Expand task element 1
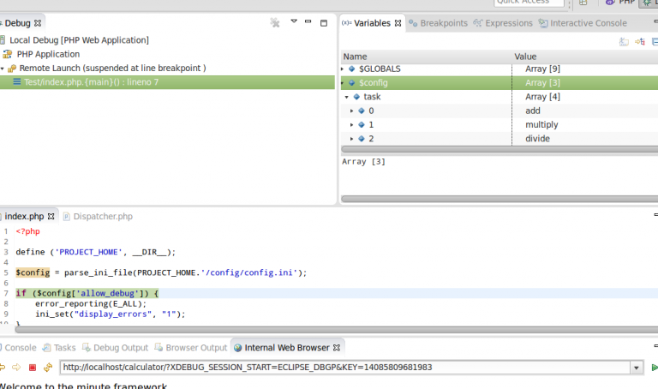658x389 pixels. [x=351, y=124]
